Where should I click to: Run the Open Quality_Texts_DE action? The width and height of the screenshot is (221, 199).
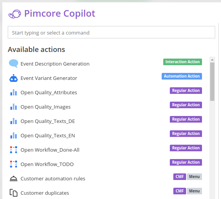coord(105,121)
